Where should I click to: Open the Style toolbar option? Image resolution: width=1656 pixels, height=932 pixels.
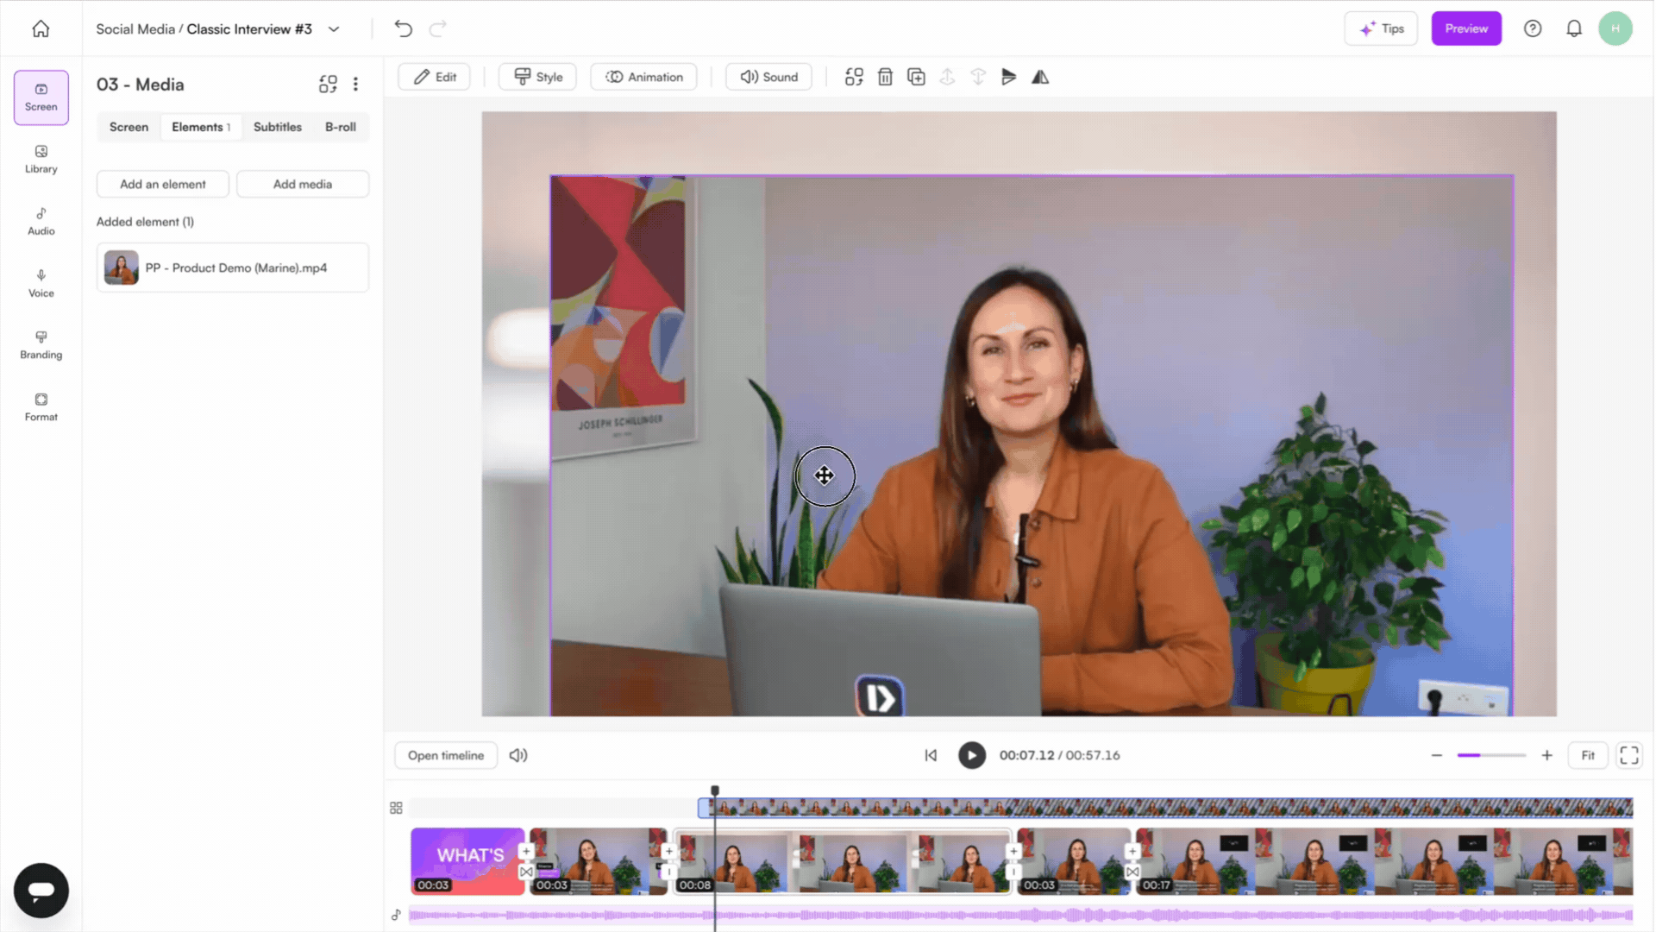[537, 77]
